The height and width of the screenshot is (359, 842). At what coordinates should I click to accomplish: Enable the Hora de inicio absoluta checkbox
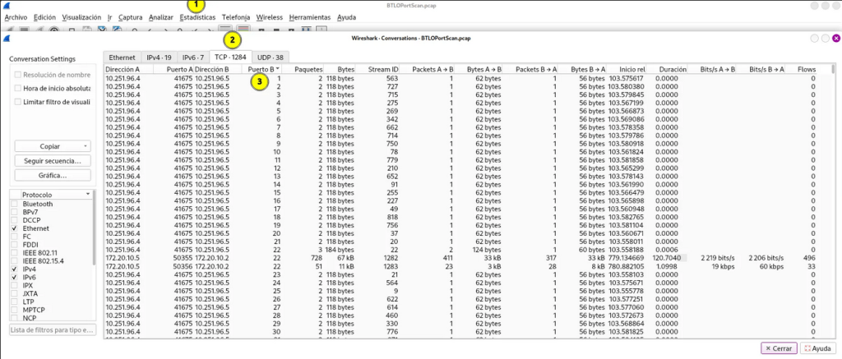[18, 88]
